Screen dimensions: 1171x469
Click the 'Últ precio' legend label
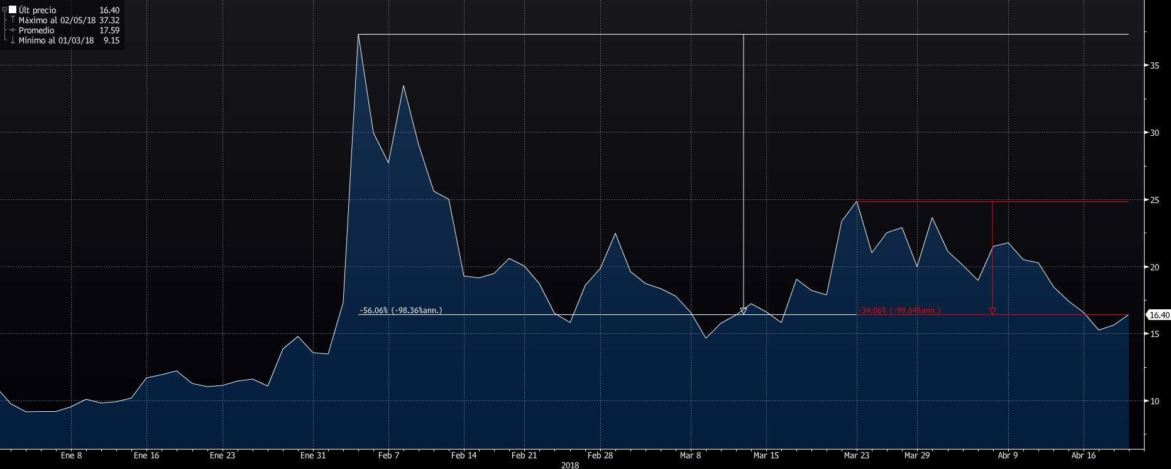pyautogui.click(x=38, y=10)
